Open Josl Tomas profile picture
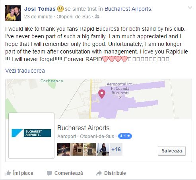The width and height of the screenshot is (196, 180). 13,13
